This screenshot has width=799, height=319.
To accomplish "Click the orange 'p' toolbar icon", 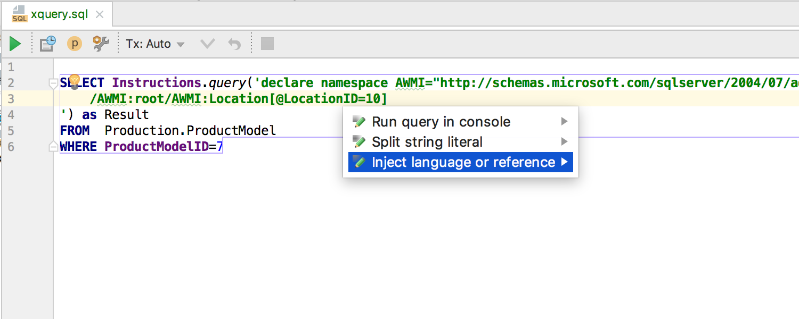I will click(x=75, y=44).
